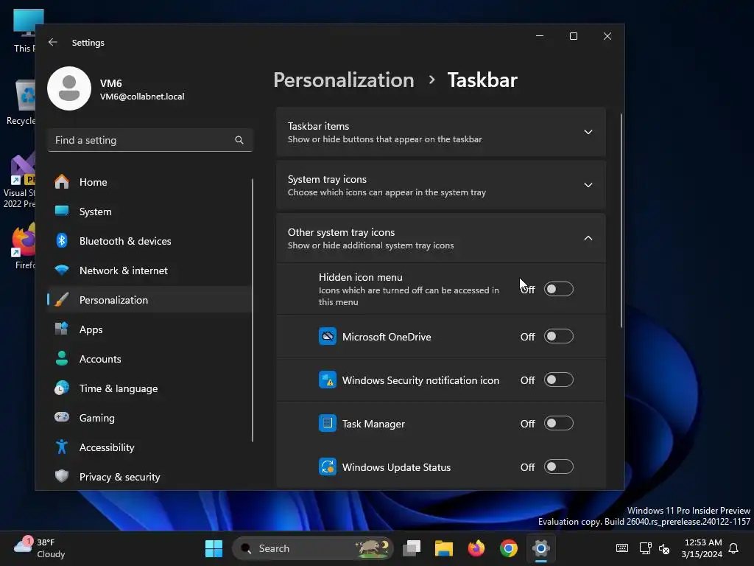Viewport: 754px width, 566px height.
Task: Select the Firefox desktop shortcut
Action: (24, 246)
